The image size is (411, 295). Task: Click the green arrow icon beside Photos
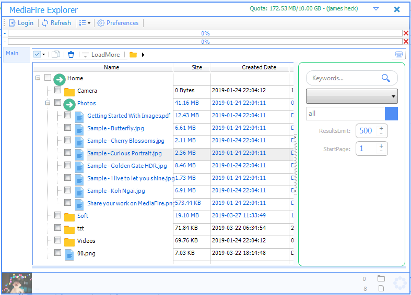[x=69, y=105]
